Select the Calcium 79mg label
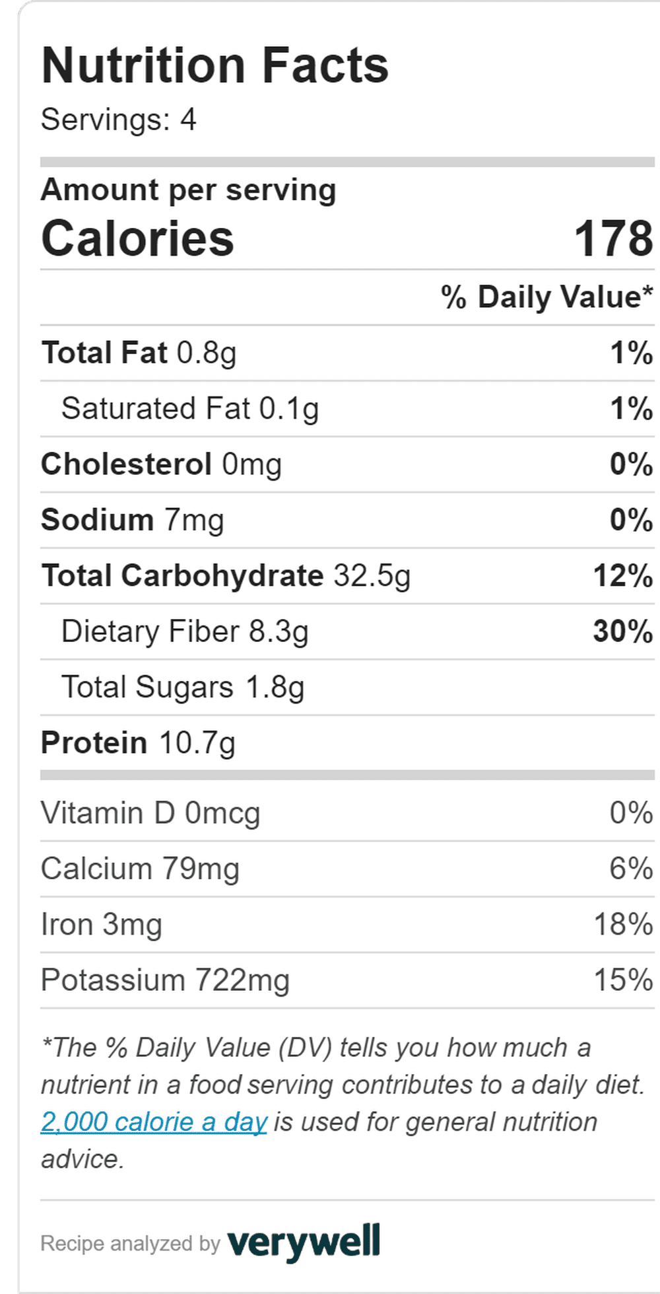The width and height of the screenshot is (660, 1294). pyautogui.click(x=140, y=869)
